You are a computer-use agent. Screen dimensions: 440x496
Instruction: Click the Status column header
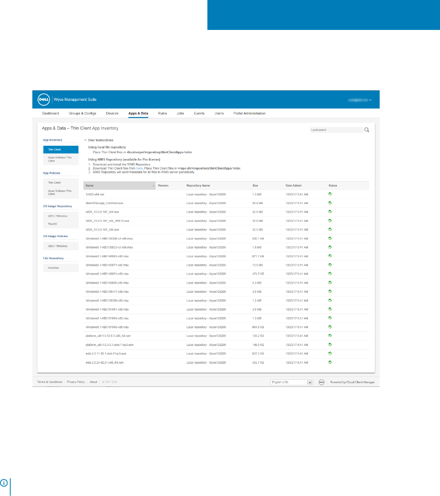[333, 186]
